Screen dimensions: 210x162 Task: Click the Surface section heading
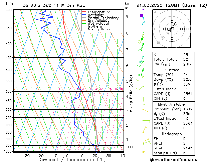[172, 70]
